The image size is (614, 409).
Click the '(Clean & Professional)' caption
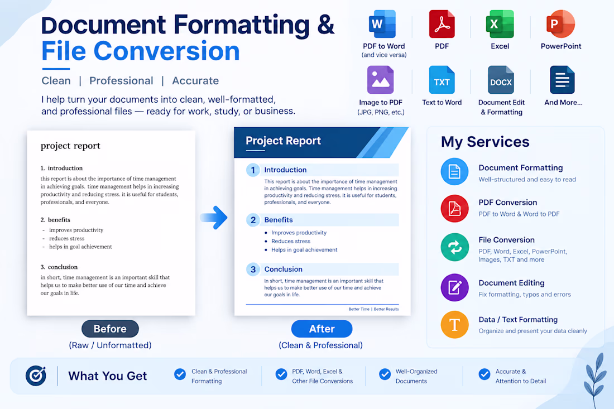pos(321,345)
